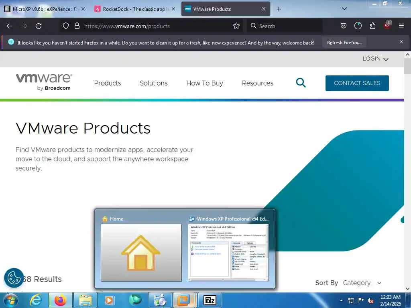Open the Products nav menu
The width and height of the screenshot is (411, 308).
click(x=108, y=83)
